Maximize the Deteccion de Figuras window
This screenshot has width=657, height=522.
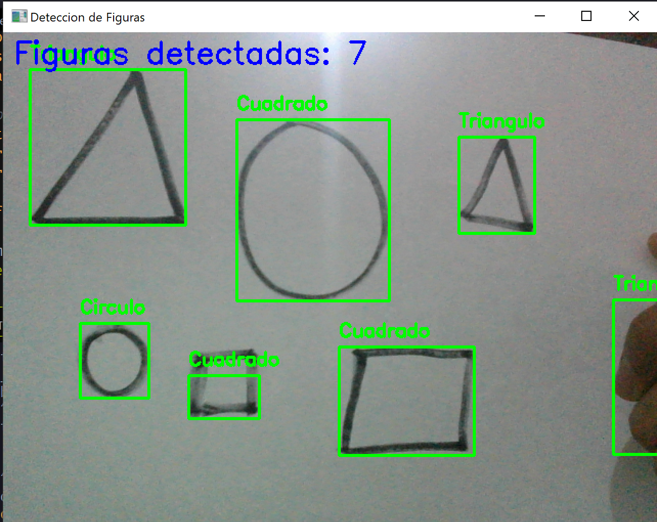[x=586, y=16]
